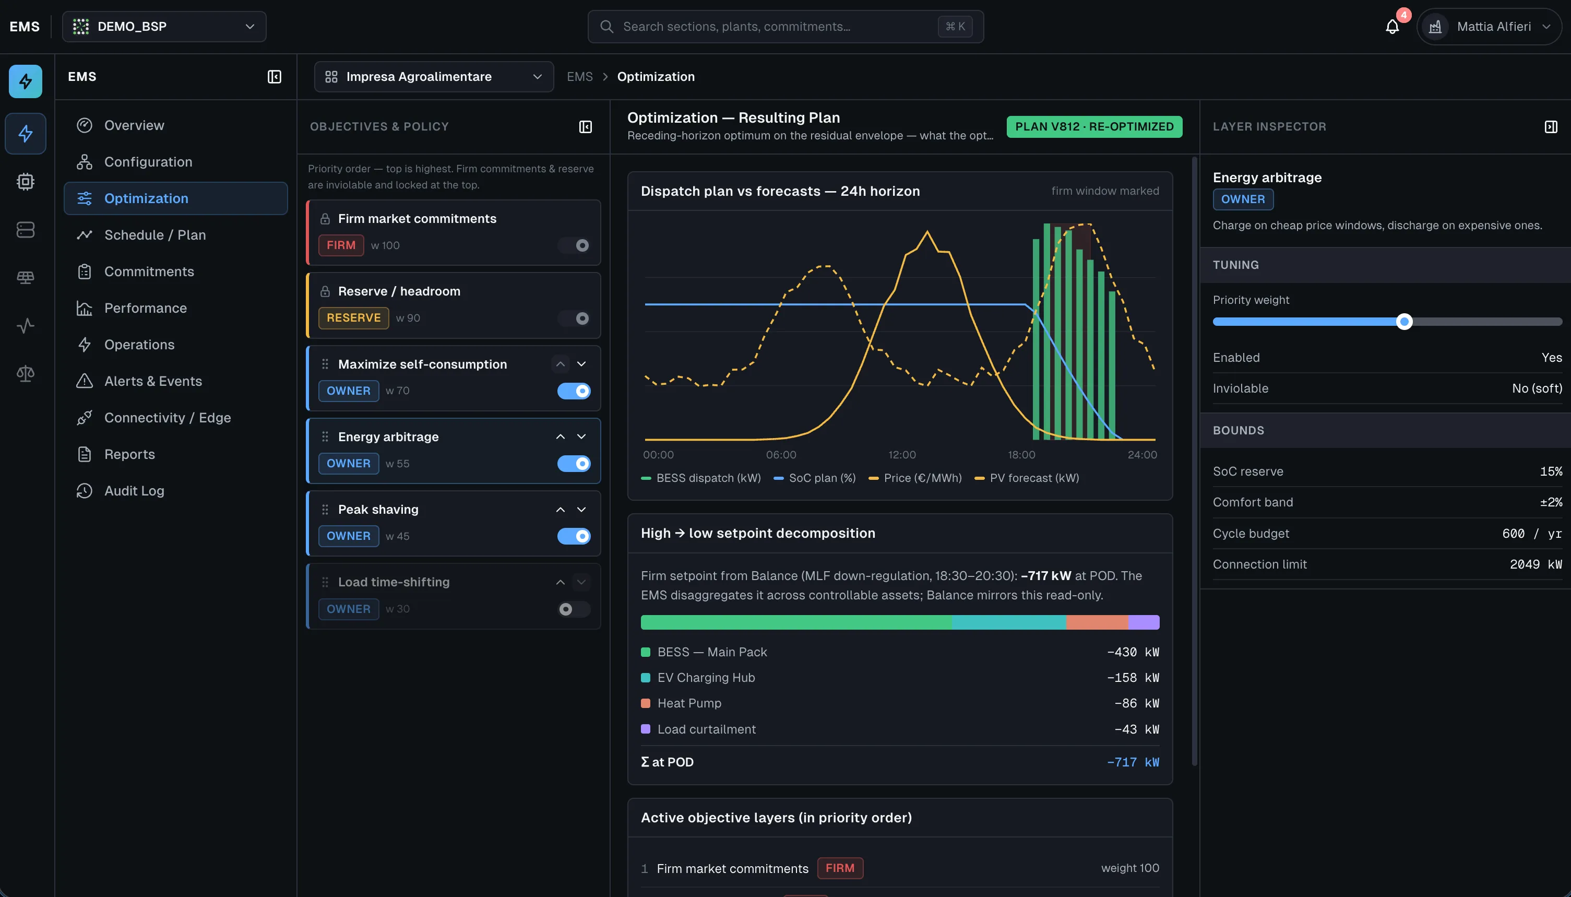Open the chip/processor icon in the rail
Image resolution: width=1571 pixels, height=897 pixels.
tap(25, 182)
